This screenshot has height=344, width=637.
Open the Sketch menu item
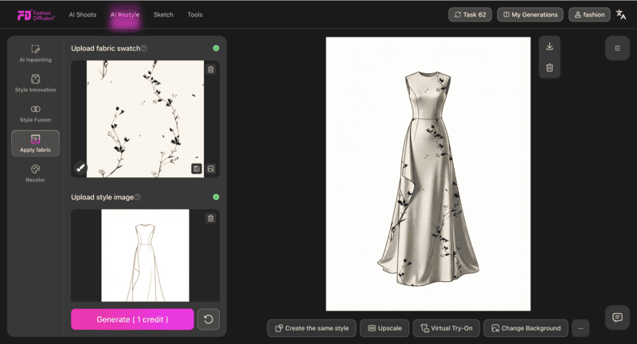pyautogui.click(x=163, y=14)
